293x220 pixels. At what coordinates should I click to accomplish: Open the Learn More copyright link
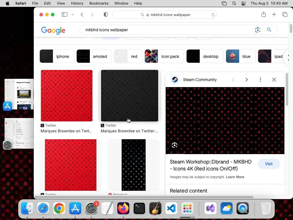point(235,177)
